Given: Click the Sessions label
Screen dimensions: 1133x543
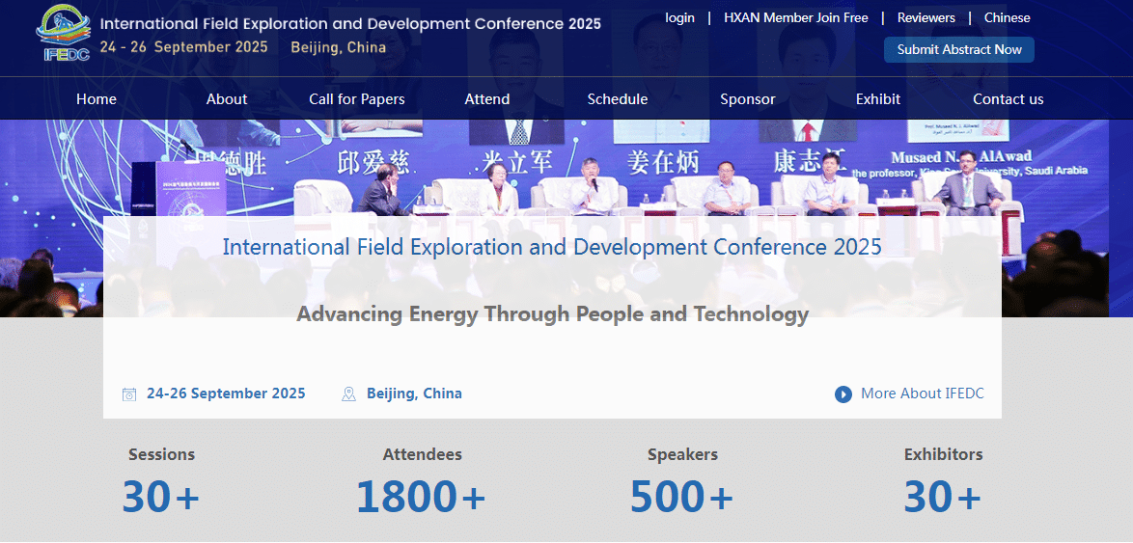Looking at the screenshot, I should click(x=162, y=455).
